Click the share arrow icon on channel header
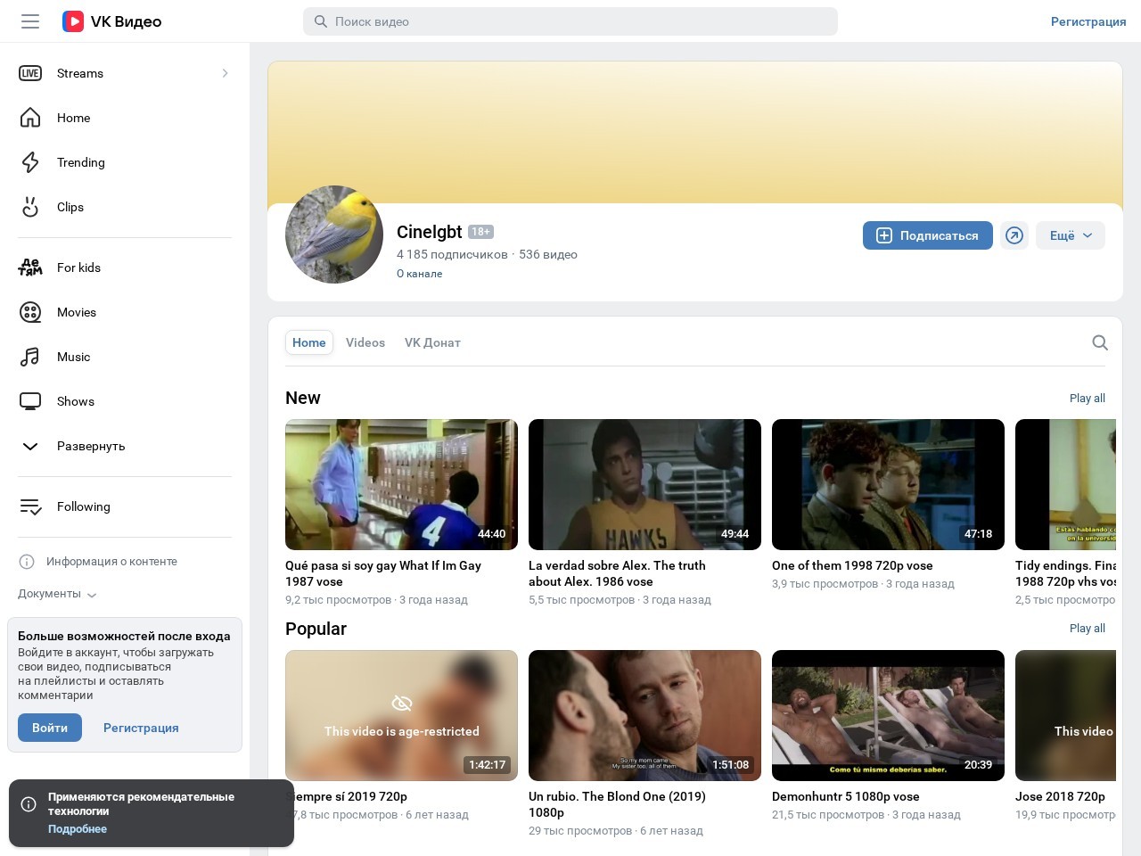Screen dimensions: 1141x856 pos(1014,235)
